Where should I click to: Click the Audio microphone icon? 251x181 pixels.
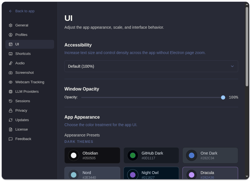pos(11,63)
